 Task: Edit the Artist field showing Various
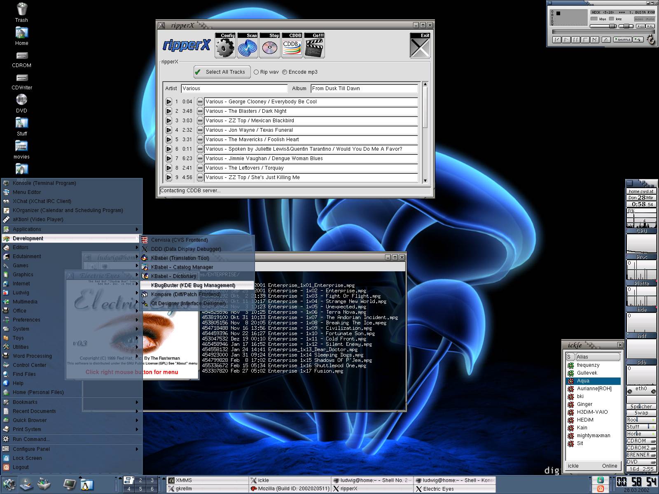(234, 89)
